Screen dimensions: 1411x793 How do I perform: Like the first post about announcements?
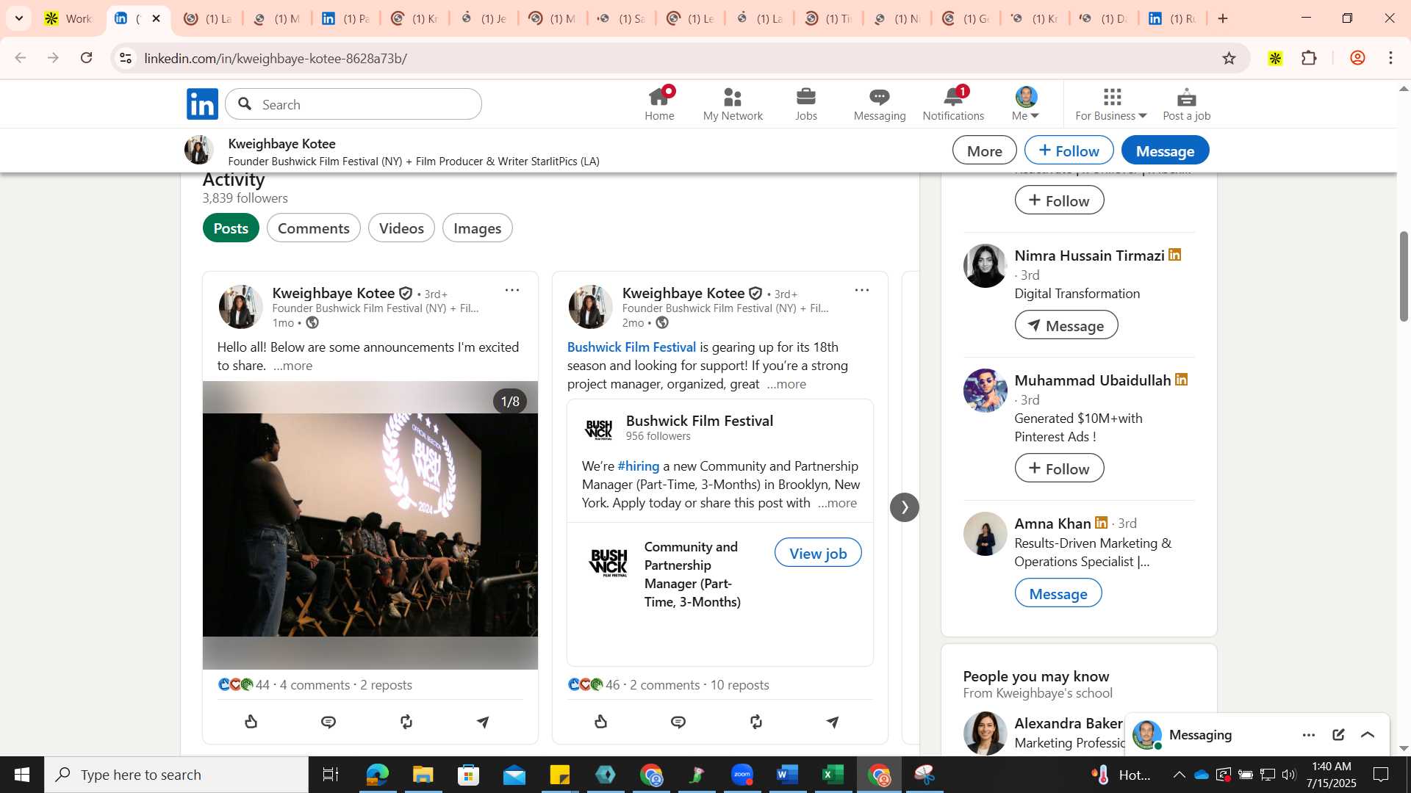(251, 722)
